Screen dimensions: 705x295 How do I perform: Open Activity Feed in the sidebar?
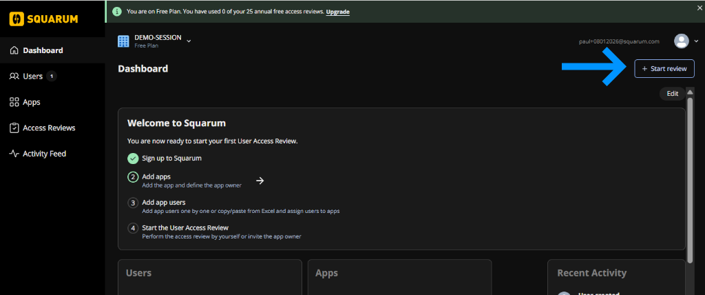pyautogui.click(x=52, y=154)
